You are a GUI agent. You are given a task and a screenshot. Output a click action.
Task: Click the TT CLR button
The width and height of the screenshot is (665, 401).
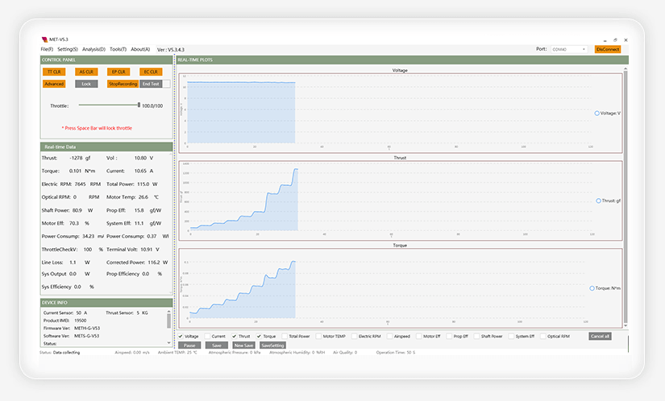click(x=54, y=72)
